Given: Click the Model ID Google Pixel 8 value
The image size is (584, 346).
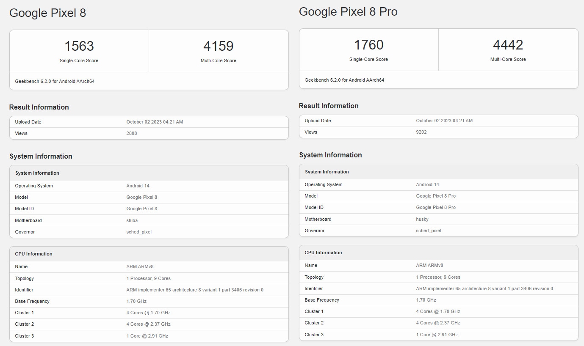Looking at the screenshot, I should coord(141,209).
